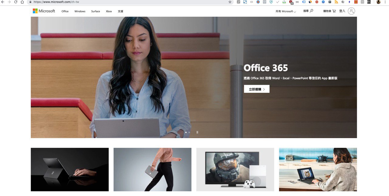Image resolution: width=389 pixels, height=196 pixels.
Task: Click the teal shield extension icon
Action: (271, 2)
